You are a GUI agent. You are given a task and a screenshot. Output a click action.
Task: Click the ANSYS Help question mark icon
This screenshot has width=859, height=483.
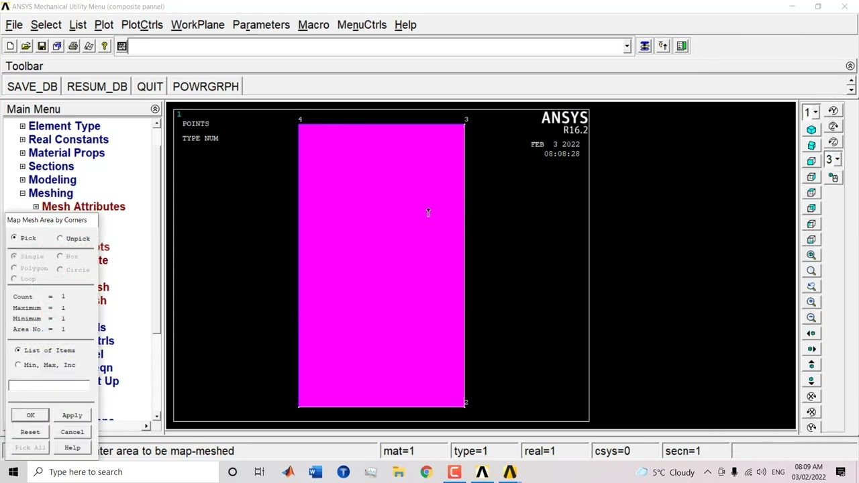pyautogui.click(x=105, y=46)
